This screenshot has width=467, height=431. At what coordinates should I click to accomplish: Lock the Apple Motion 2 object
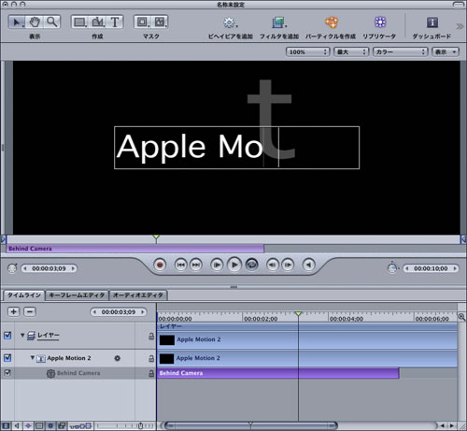(x=151, y=358)
